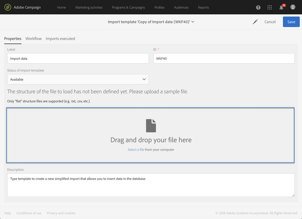Click the Cancel button
302x219 pixels.
[x=270, y=22]
